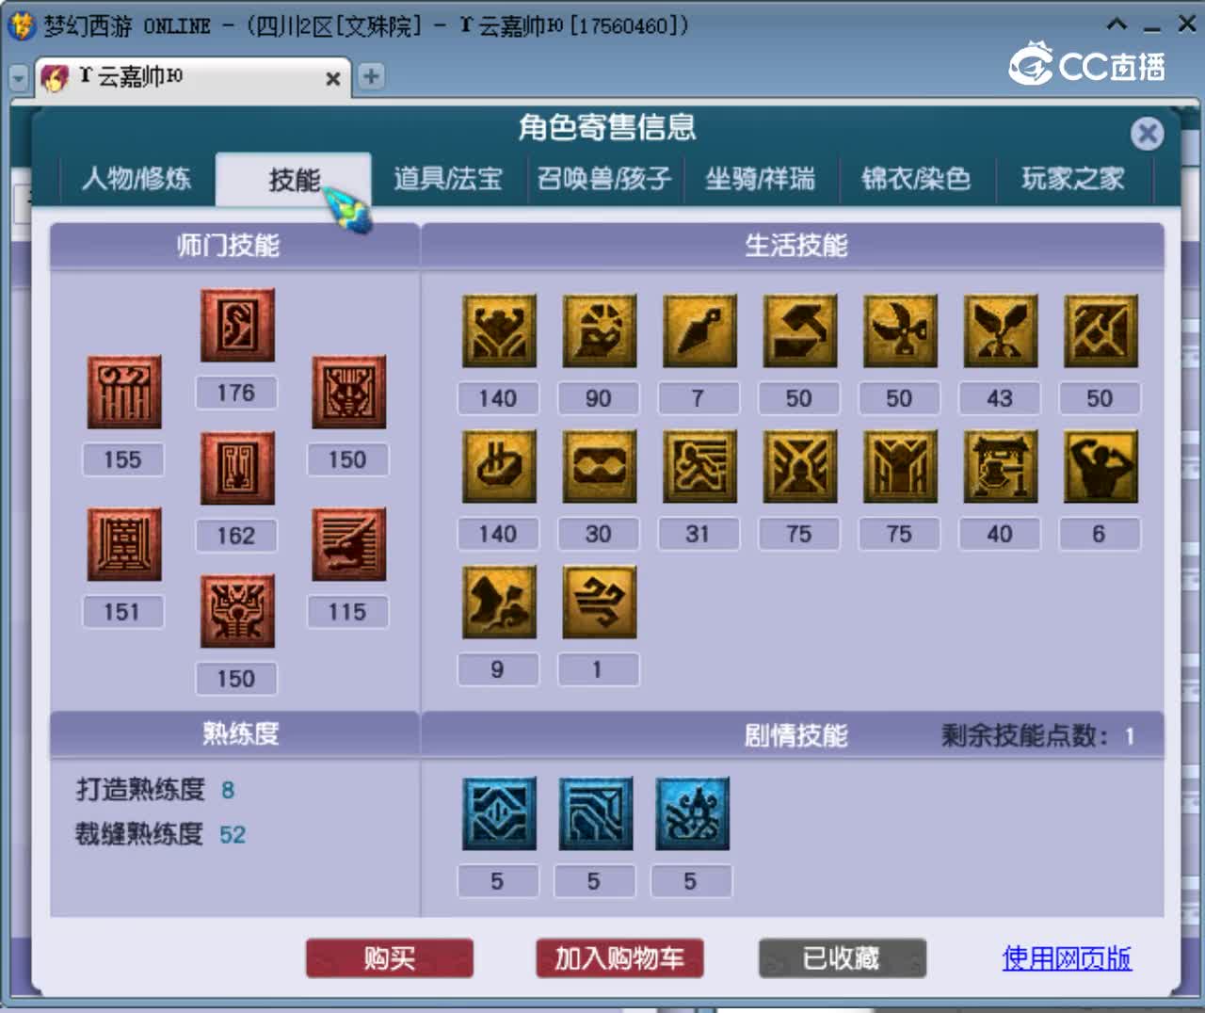Switch to the 道具/法宝 tab
1205x1013 pixels.
tap(448, 179)
